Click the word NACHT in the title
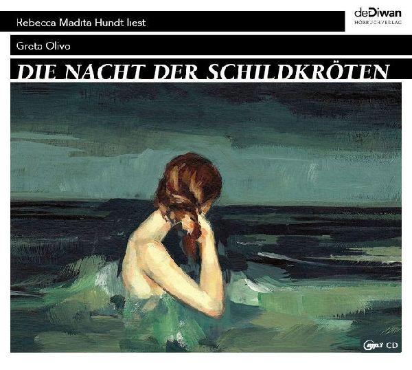This screenshot has width=412, height=370. pyautogui.click(x=105, y=72)
